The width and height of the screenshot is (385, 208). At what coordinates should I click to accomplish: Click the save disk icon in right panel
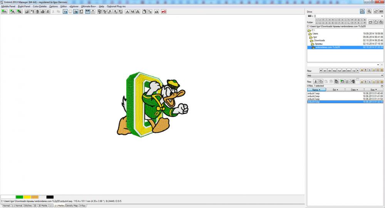pyautogui.click(x=362, y=11)
